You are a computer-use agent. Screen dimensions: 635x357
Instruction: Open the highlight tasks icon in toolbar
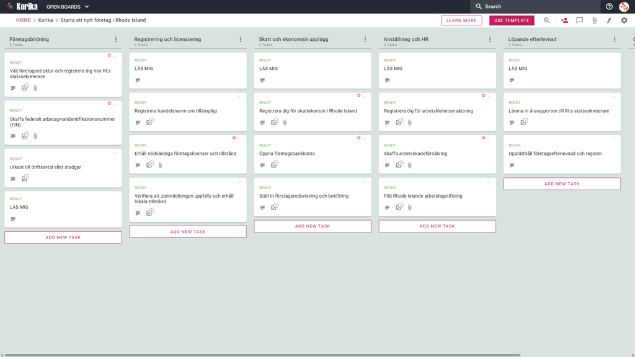click(x=609, y=20)
